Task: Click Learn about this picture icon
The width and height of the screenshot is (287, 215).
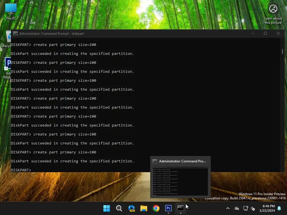Action: pos(273,9)
